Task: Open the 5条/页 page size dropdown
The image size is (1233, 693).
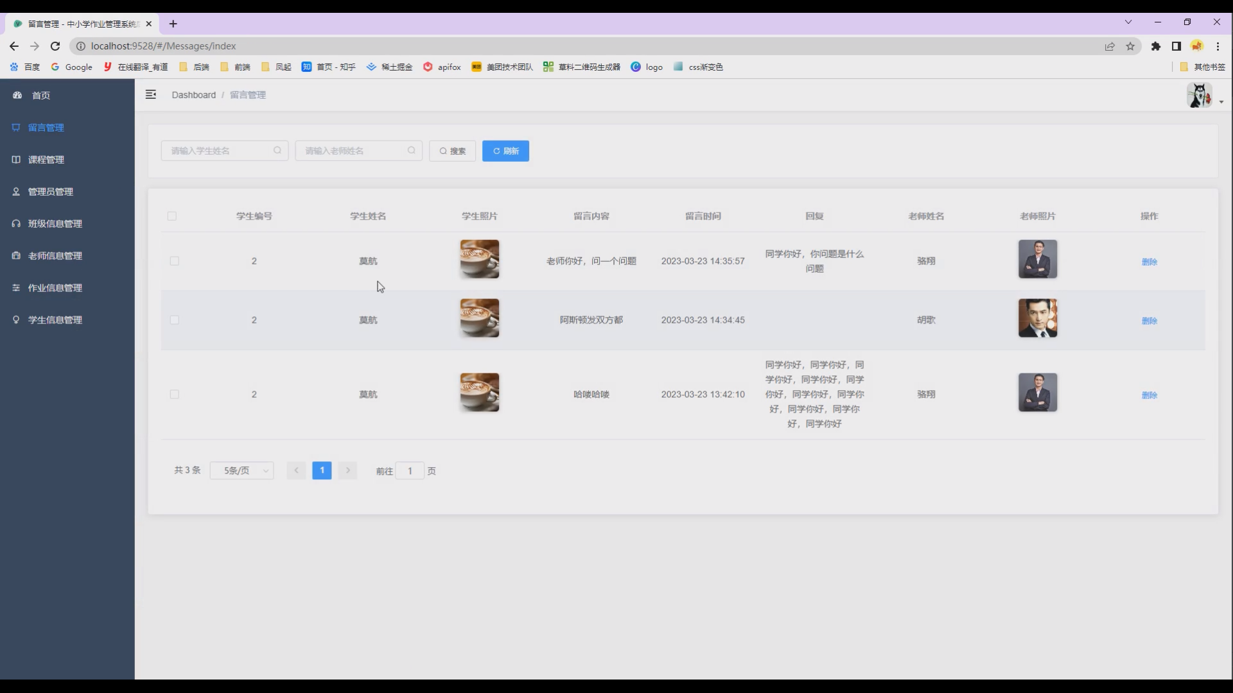Action: point(242,470)
